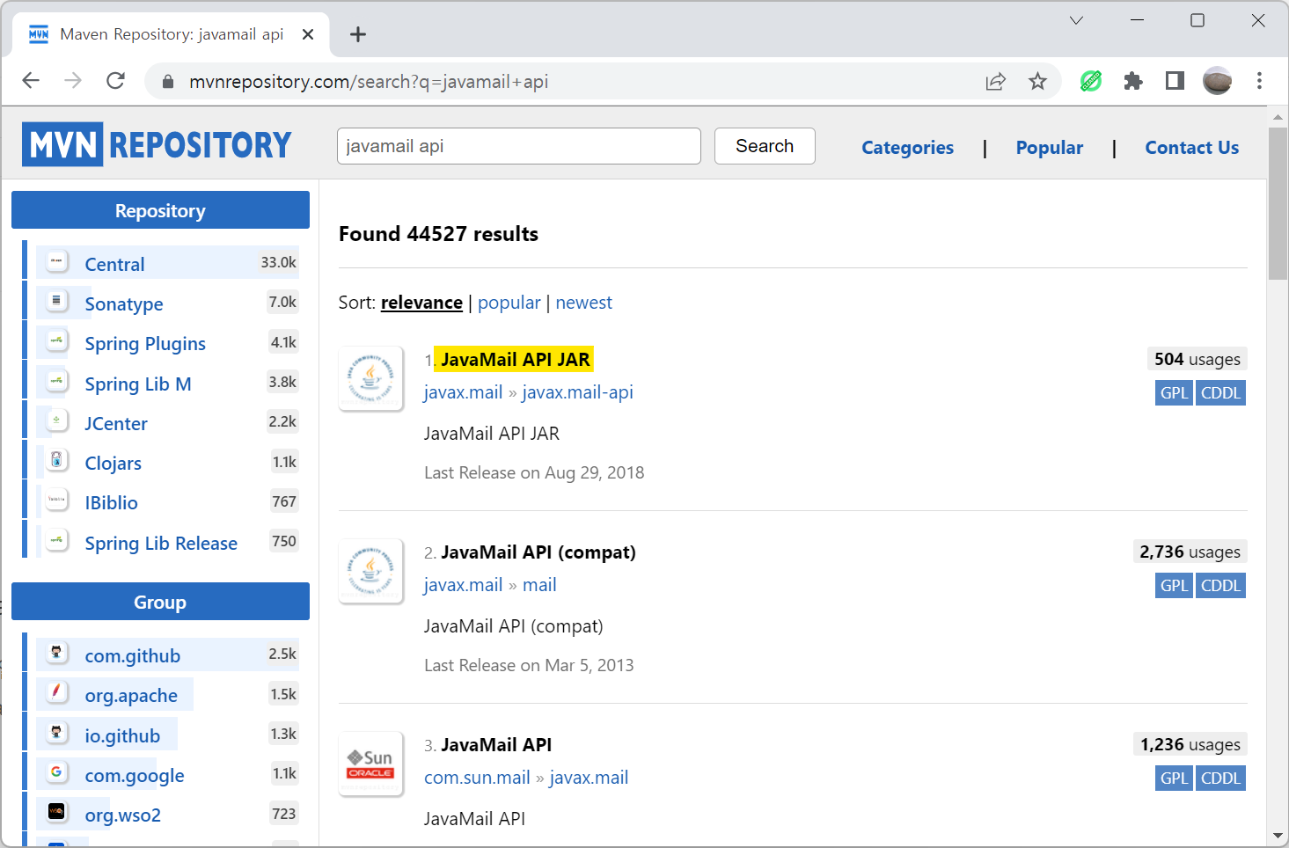
Task: Click the Sonatype repository icon
Action: (57, 301)
